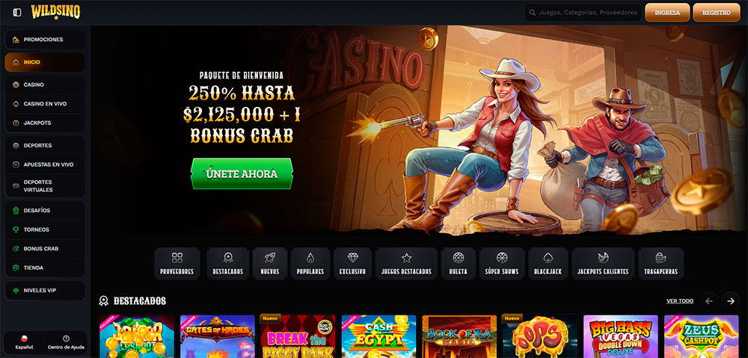The image size is (748, 358).
Task: Open the Exclusivo diamond category
Action: click(x=352, y=264)
